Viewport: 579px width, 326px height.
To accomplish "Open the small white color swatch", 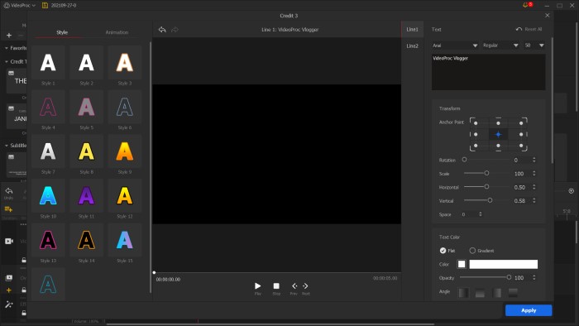I will tap(462, 264).
